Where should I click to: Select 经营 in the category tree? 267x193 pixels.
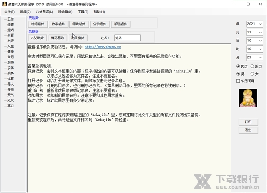click(11, 25)
